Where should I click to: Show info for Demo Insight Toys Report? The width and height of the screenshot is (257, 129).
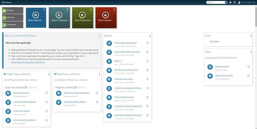point(46,120)
